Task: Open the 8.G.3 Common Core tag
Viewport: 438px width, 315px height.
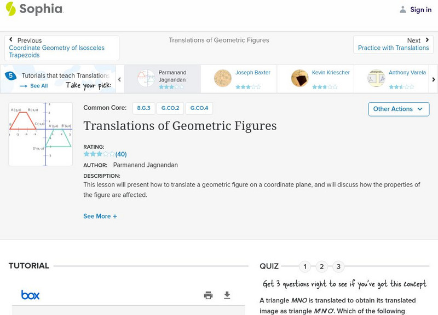Action: click(143, 108)
